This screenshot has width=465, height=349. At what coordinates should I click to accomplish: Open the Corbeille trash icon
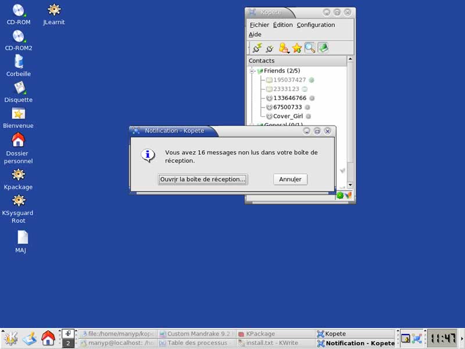click(19, 66)
